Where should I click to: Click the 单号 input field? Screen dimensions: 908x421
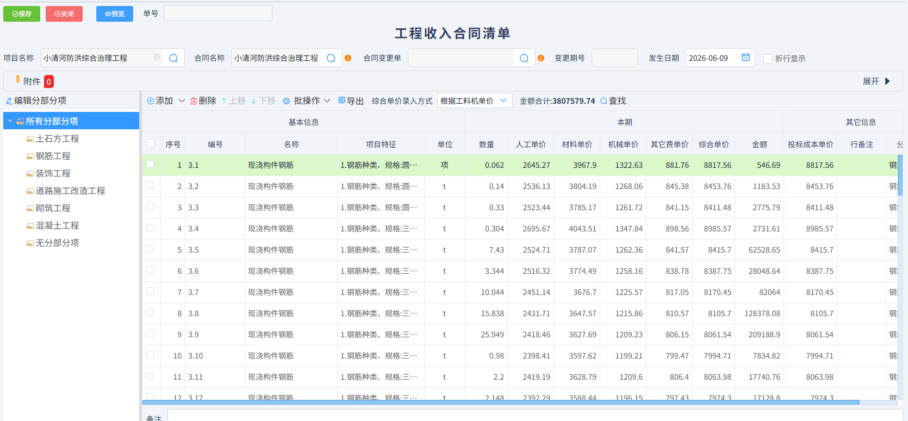pyautogui.click(x=218, y=14)
